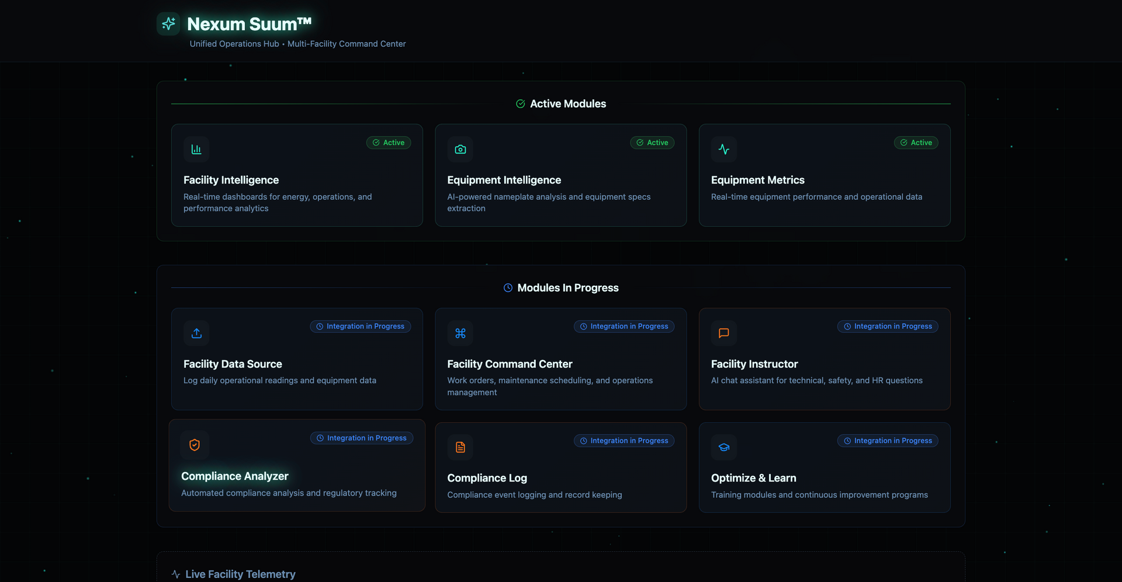Screen dimensions: 1122x582
Task: Click the Equipment Intelligence camera icon
Action: pyautogui.click(x=460, y=150)
